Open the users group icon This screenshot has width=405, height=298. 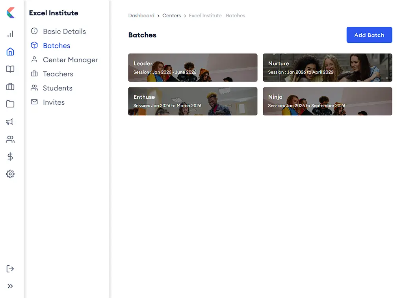click(10, 139)
